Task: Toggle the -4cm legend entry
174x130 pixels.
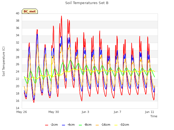Action: pos(68,125)
